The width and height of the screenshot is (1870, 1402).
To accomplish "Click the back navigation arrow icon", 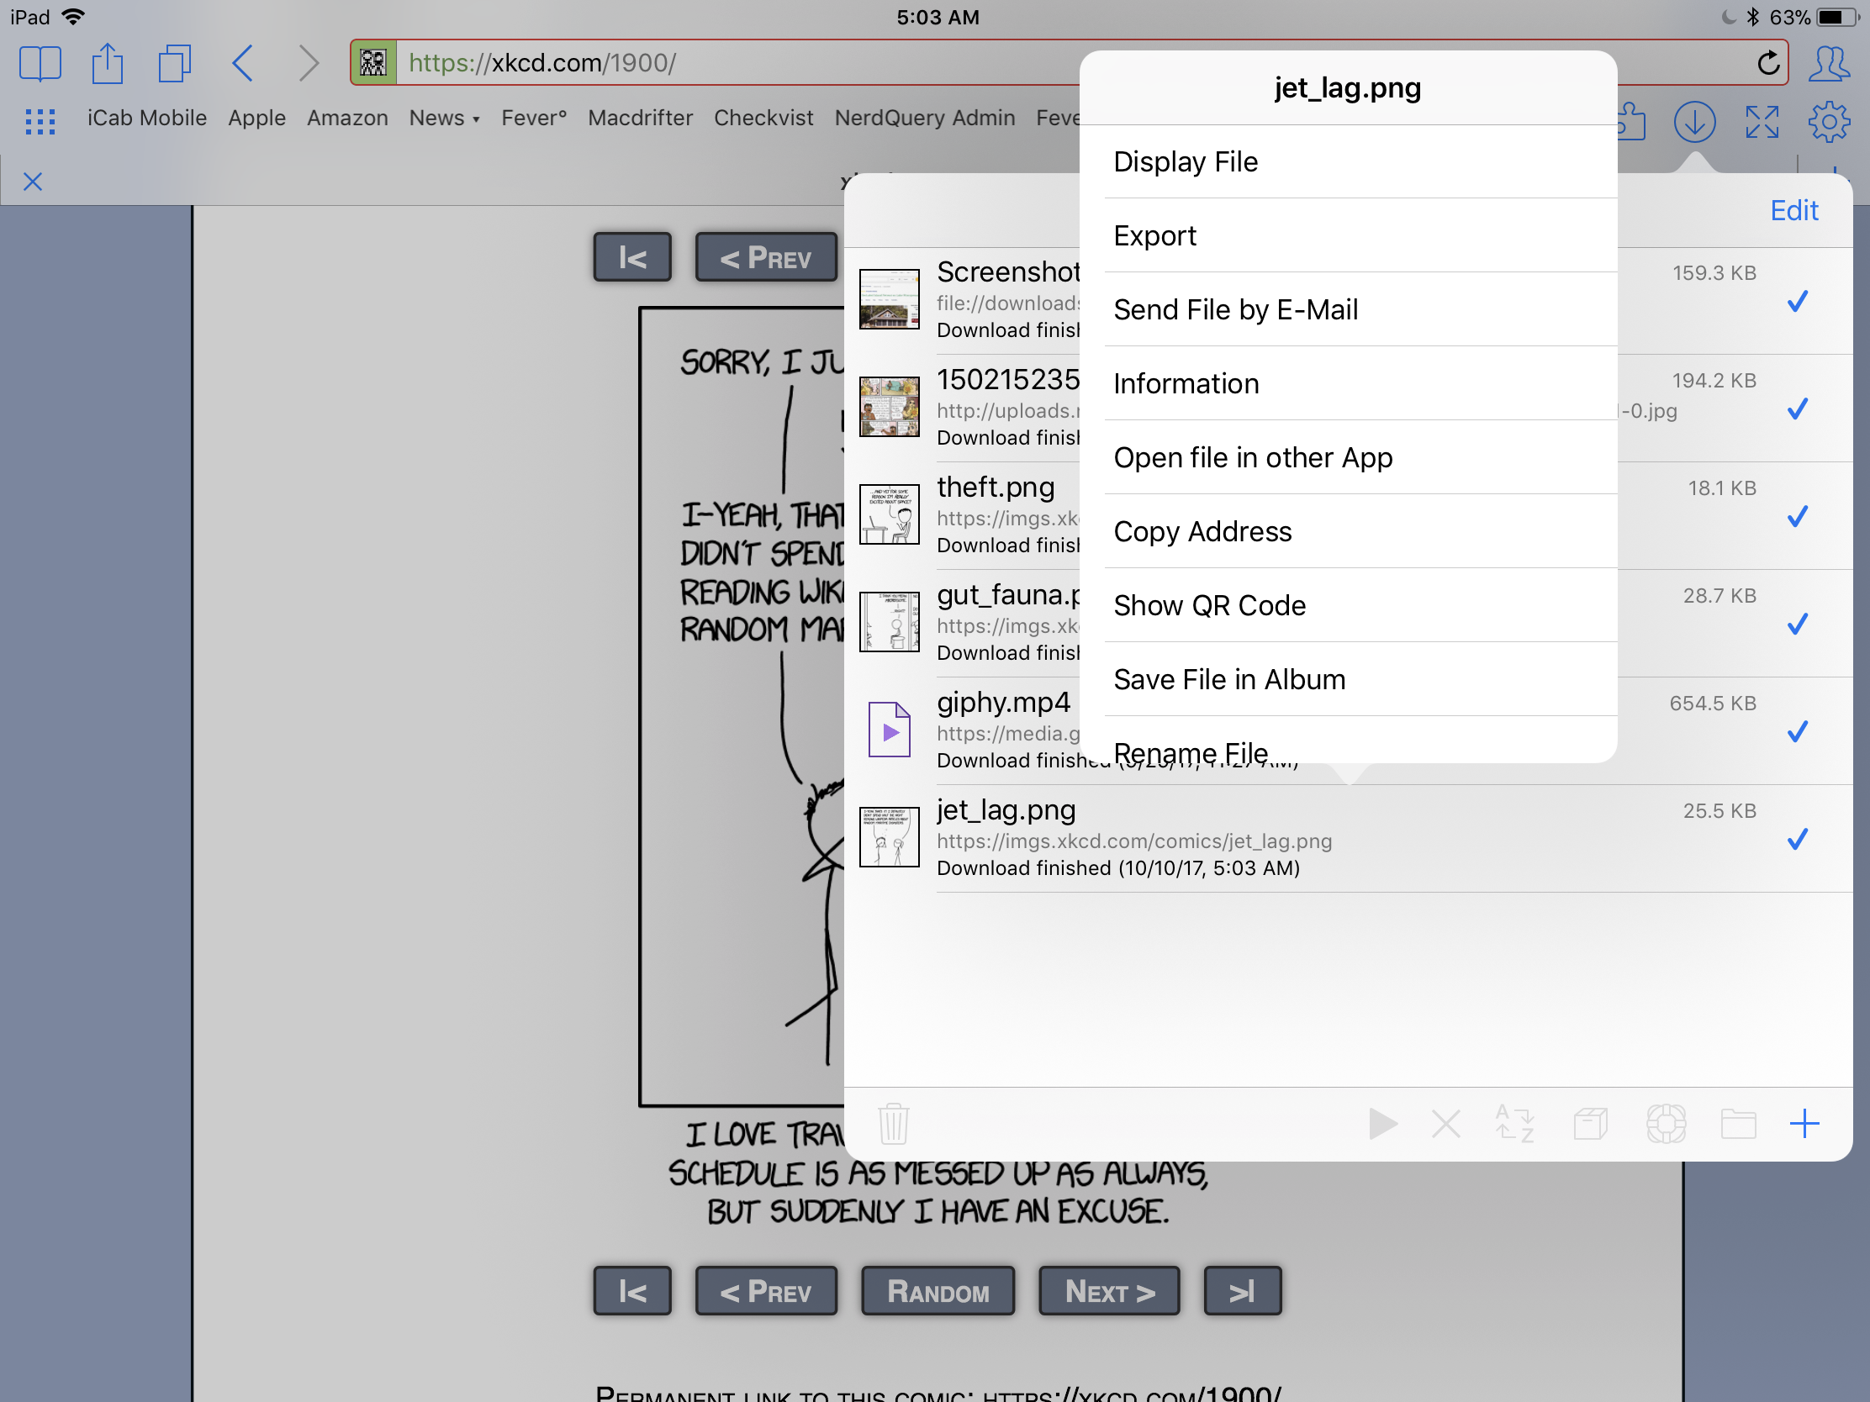I will tap(243, 62).
